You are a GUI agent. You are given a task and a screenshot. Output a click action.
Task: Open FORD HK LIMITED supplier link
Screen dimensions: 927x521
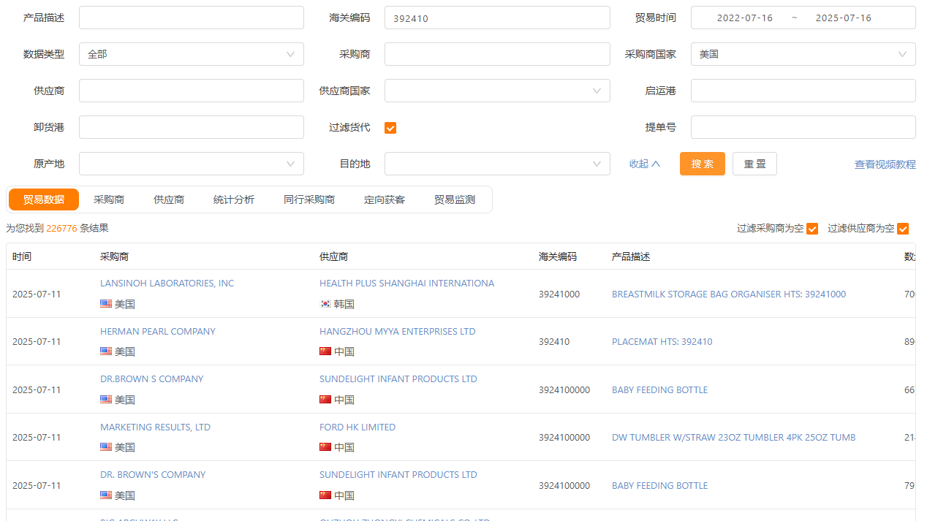point(357,427)
